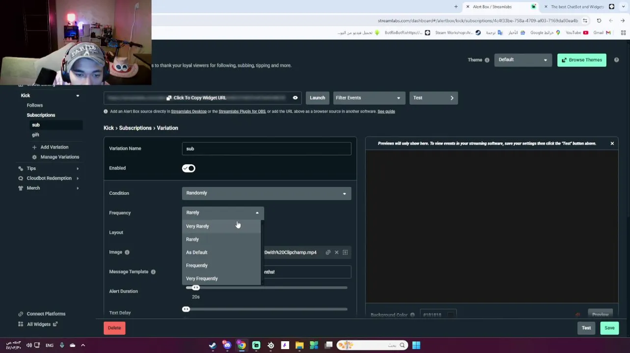Image resolution: width=630 pixels, height=353 pixels.
Task: Toggle the Enabled switch for the variation
Action: tap(189, 168)
